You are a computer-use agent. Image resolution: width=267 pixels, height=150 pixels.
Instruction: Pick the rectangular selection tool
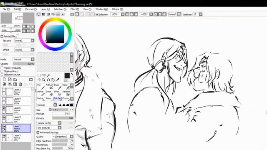click(39, 75)
